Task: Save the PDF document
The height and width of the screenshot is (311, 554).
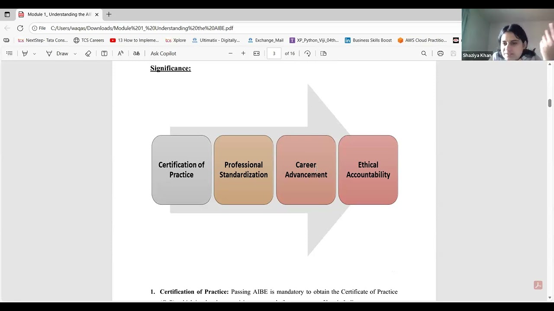Action: (x=453, y=54)
